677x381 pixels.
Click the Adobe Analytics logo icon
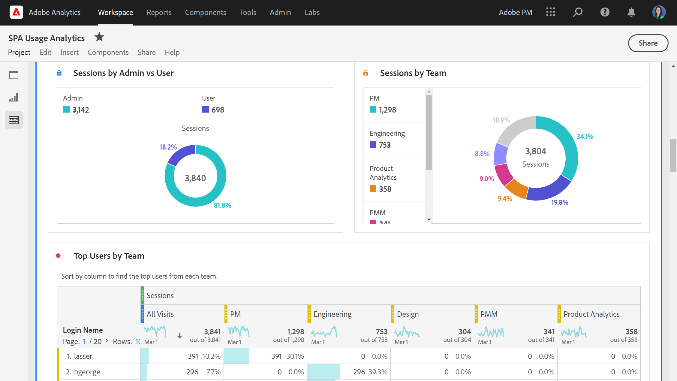[x=16, y=12]
